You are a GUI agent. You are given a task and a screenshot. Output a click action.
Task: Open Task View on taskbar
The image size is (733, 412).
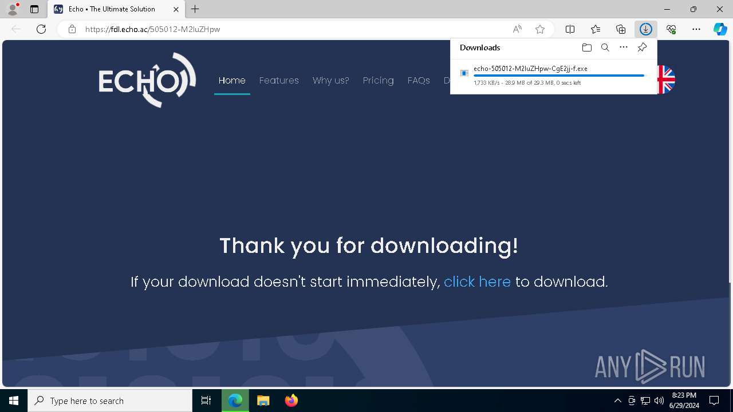coord(206,401)
